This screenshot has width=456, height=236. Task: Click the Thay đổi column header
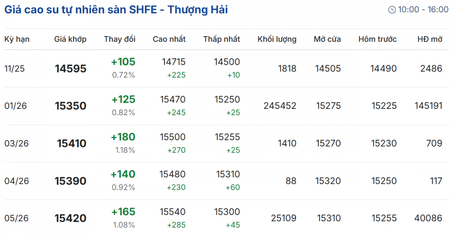click(120, 39)
